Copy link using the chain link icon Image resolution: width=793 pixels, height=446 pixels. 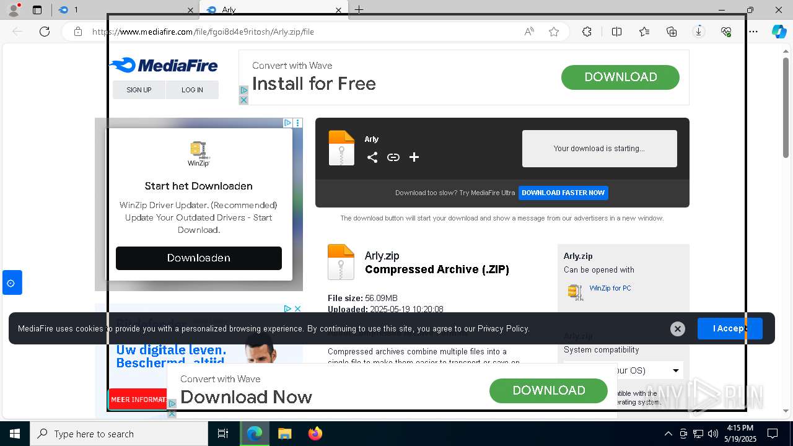point(393,157)
